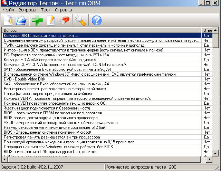Select row 'Папка (каталог, директория) не является файлом'
The image size is (221, 172).
107,94
